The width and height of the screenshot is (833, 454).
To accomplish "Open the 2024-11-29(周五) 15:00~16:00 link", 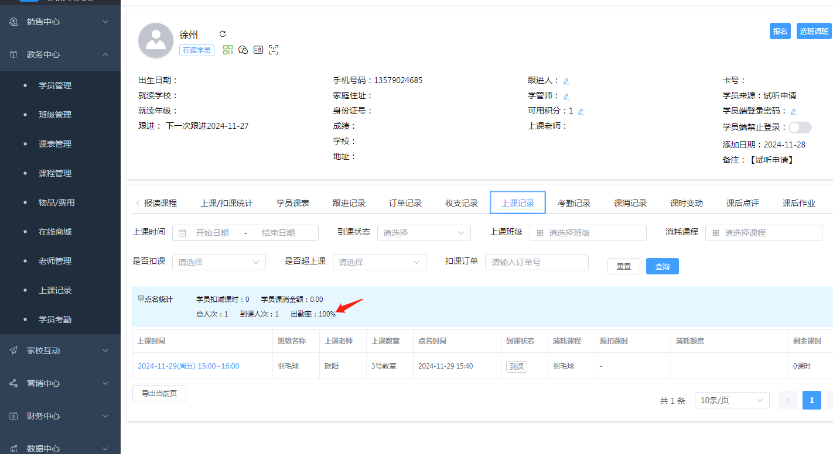I will tap(189, 366).
